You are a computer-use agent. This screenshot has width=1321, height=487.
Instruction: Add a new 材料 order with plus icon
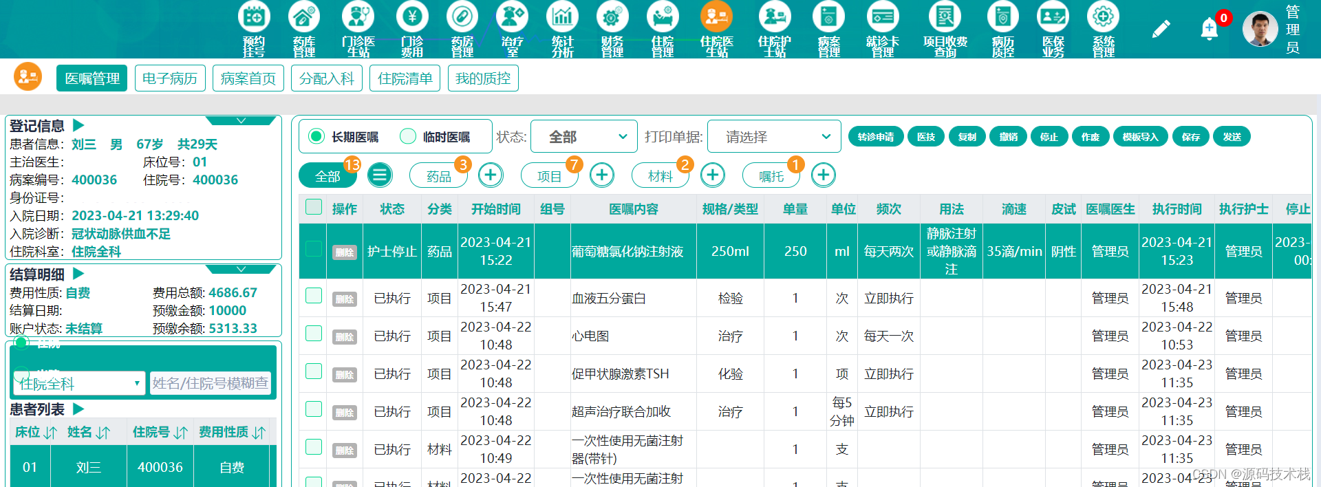tap(713, 175)
